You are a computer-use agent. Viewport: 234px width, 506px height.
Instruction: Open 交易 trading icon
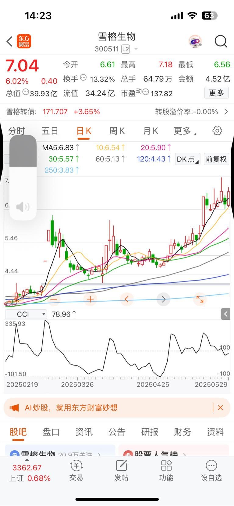click(76, 470)
